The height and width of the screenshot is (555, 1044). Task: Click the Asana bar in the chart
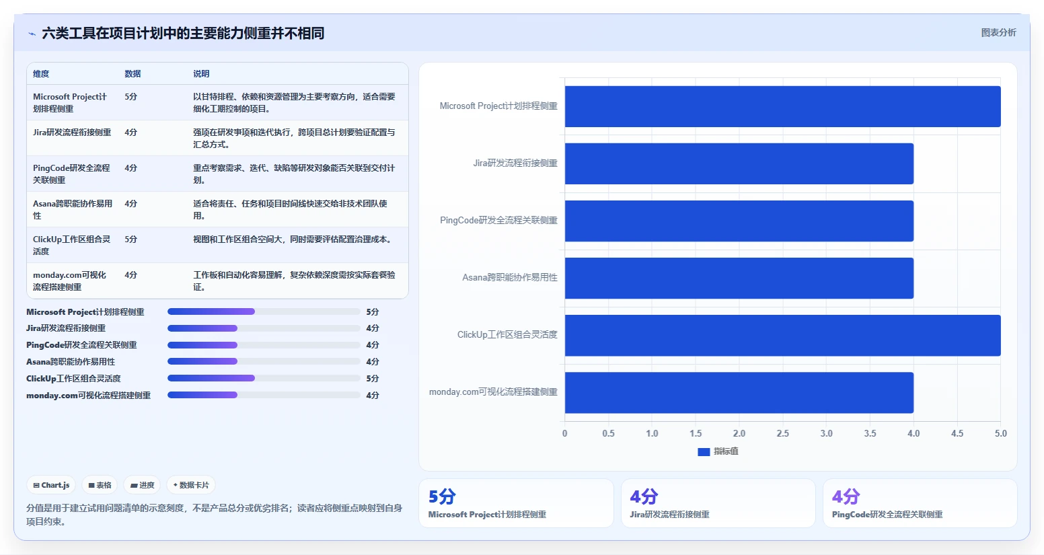point(739,278)
